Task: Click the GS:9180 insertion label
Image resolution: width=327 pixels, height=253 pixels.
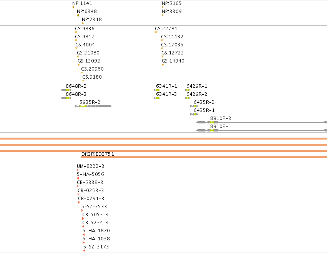Action: tap(92, 77)
